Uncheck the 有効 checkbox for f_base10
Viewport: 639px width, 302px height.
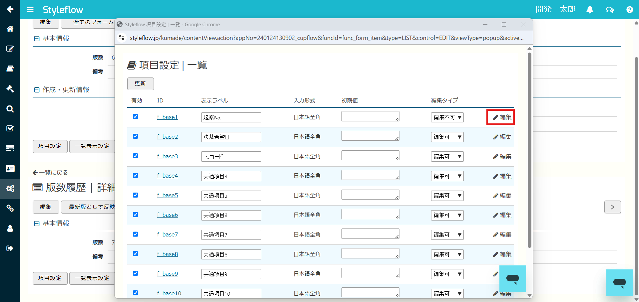pyautogui.click(x=135, y=293)
